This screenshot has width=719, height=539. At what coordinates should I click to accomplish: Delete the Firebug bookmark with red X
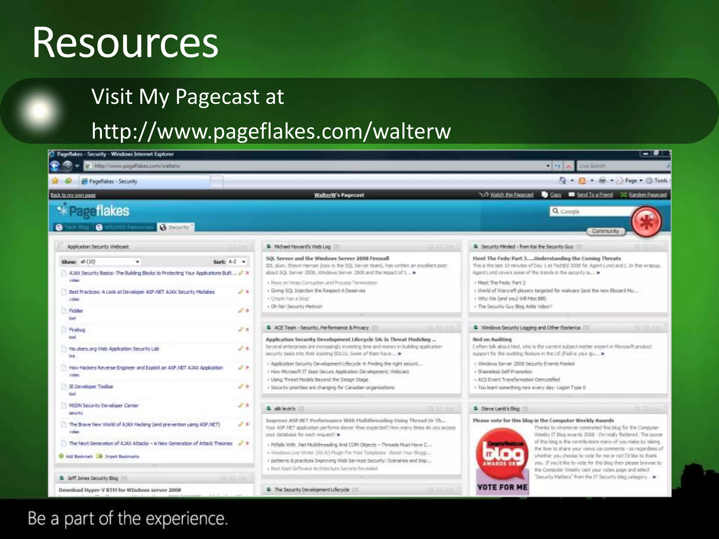coord(247,330)
